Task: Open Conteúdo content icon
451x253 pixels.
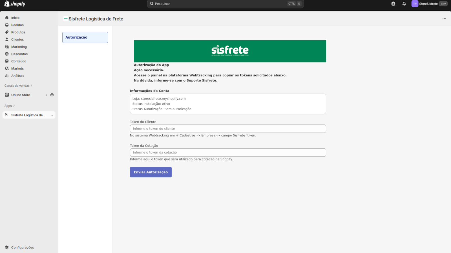Action: pos(7,61)
